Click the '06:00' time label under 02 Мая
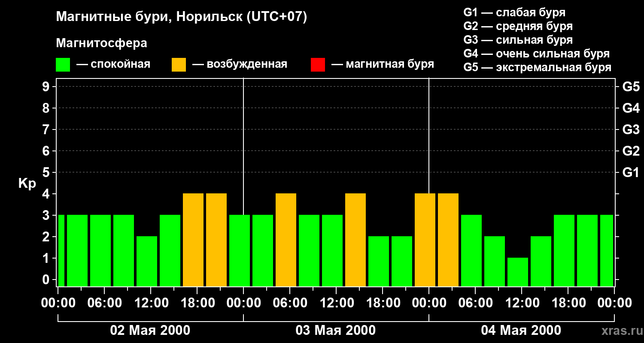This screenshot has height=343, width=644. 104,303
